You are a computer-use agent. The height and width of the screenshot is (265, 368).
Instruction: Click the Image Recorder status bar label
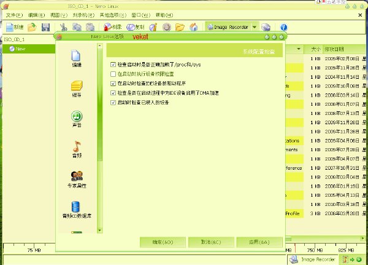318,259
